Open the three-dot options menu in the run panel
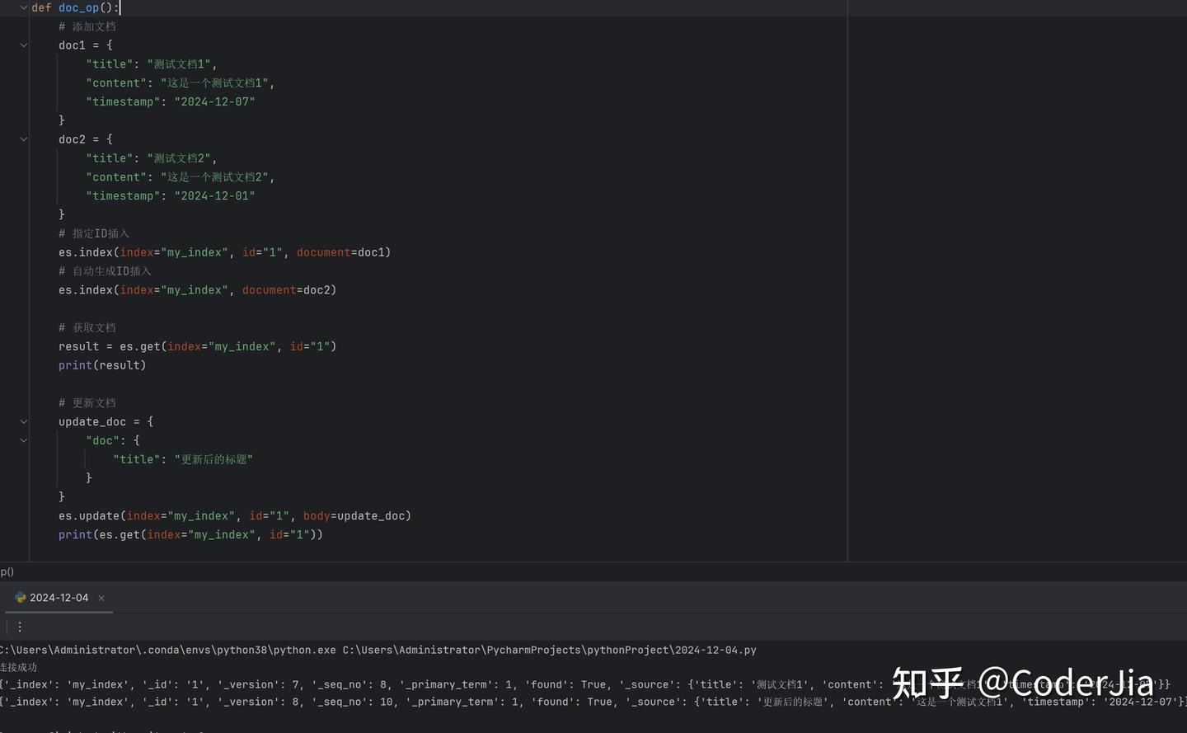 (x=20, y=627)
